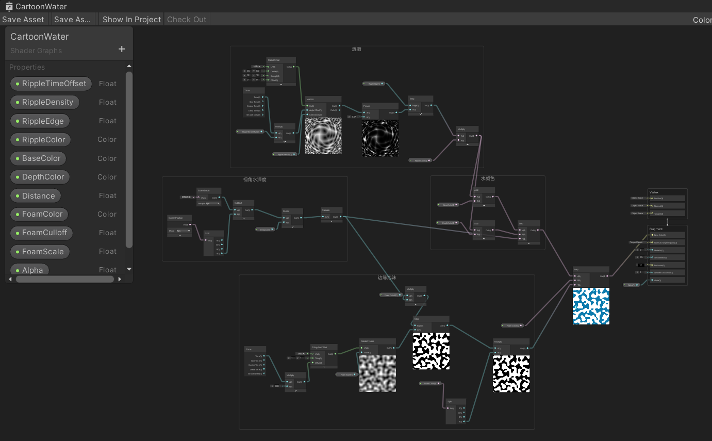Viewport: 712px width, 441px height.
Task: Click the Show In Project button
Action: pos(131,19)
